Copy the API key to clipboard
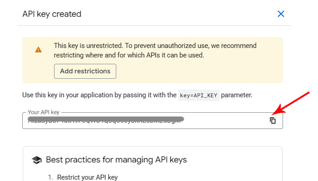This screenshot has height=181, width=318. 273,120
